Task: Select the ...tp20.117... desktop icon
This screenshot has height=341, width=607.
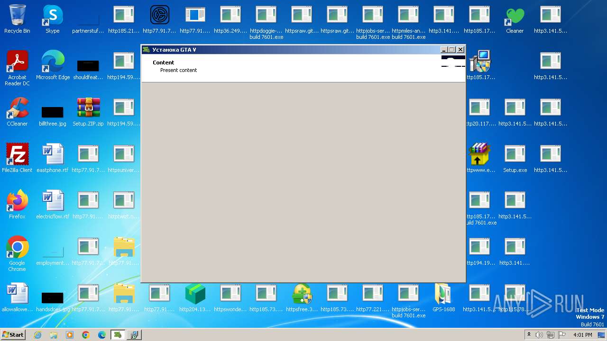Action: [480, 112]
